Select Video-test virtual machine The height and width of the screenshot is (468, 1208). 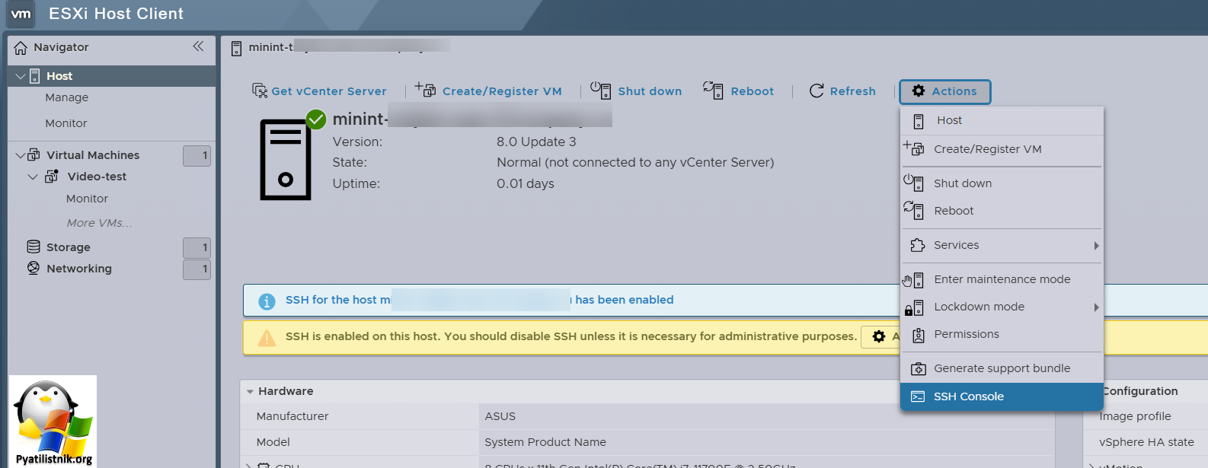point(97,177)
